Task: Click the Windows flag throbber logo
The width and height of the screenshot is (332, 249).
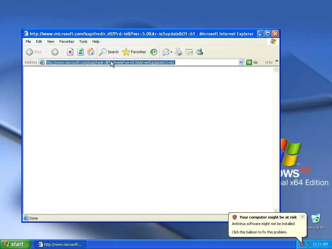Action: 273,41
